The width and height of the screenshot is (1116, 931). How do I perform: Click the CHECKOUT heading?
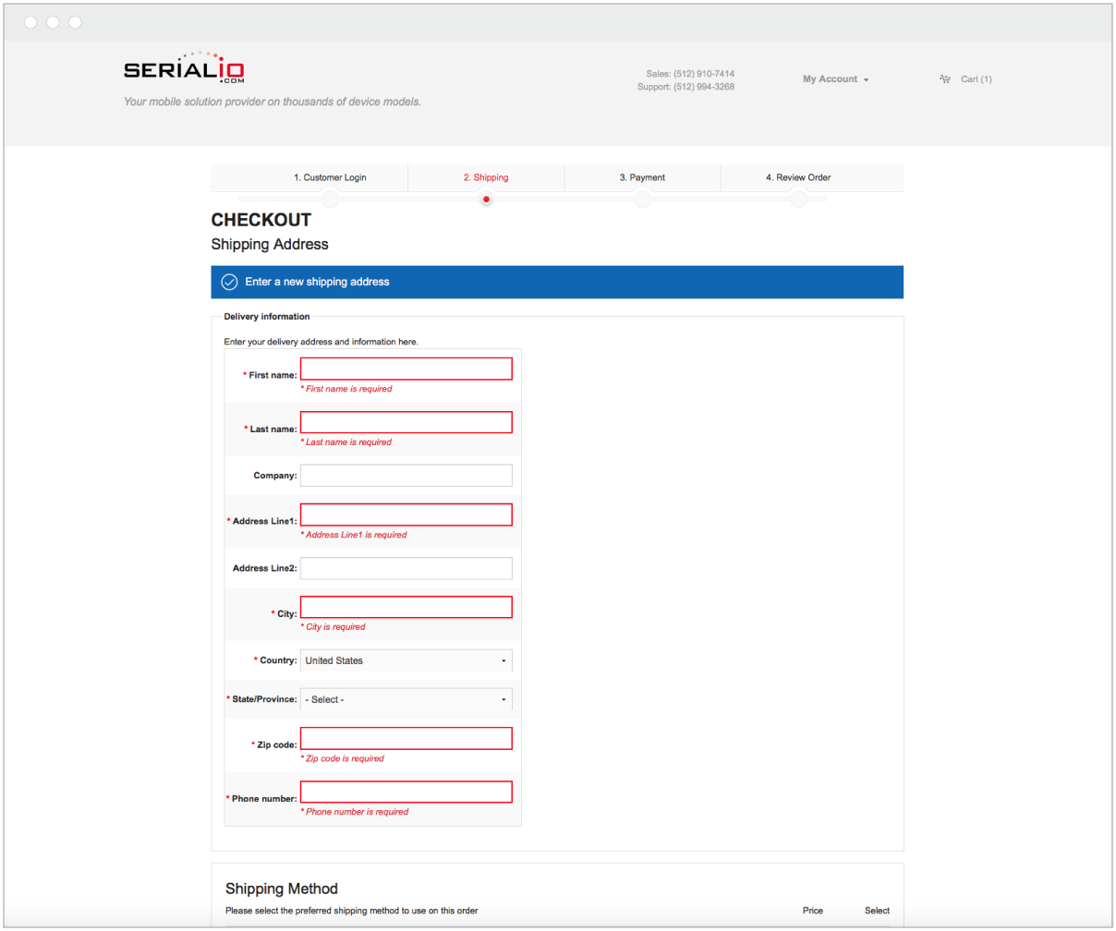pyautogui.click(x=261, y=220)
